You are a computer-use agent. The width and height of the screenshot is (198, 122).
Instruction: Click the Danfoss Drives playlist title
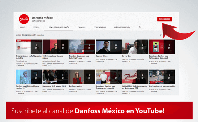[x=101, y=56]
